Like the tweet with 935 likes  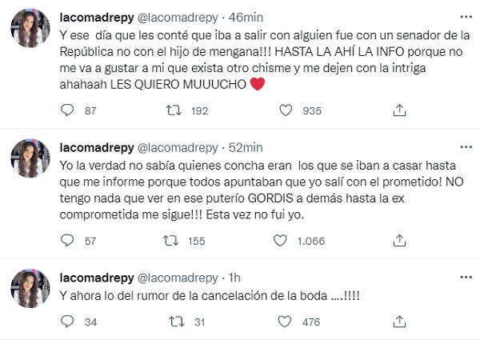point(280,113)
